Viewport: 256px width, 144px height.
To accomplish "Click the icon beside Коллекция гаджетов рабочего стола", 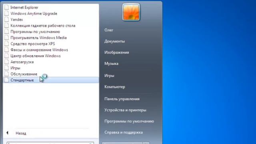I will [x=6, y=26].
